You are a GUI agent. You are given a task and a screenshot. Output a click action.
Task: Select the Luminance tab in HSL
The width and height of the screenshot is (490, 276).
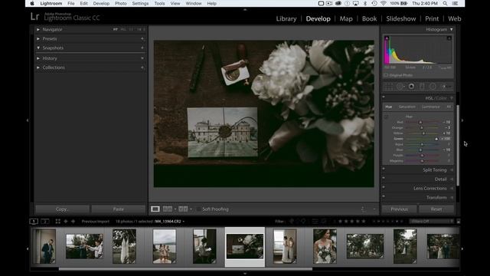click(430, 107)
